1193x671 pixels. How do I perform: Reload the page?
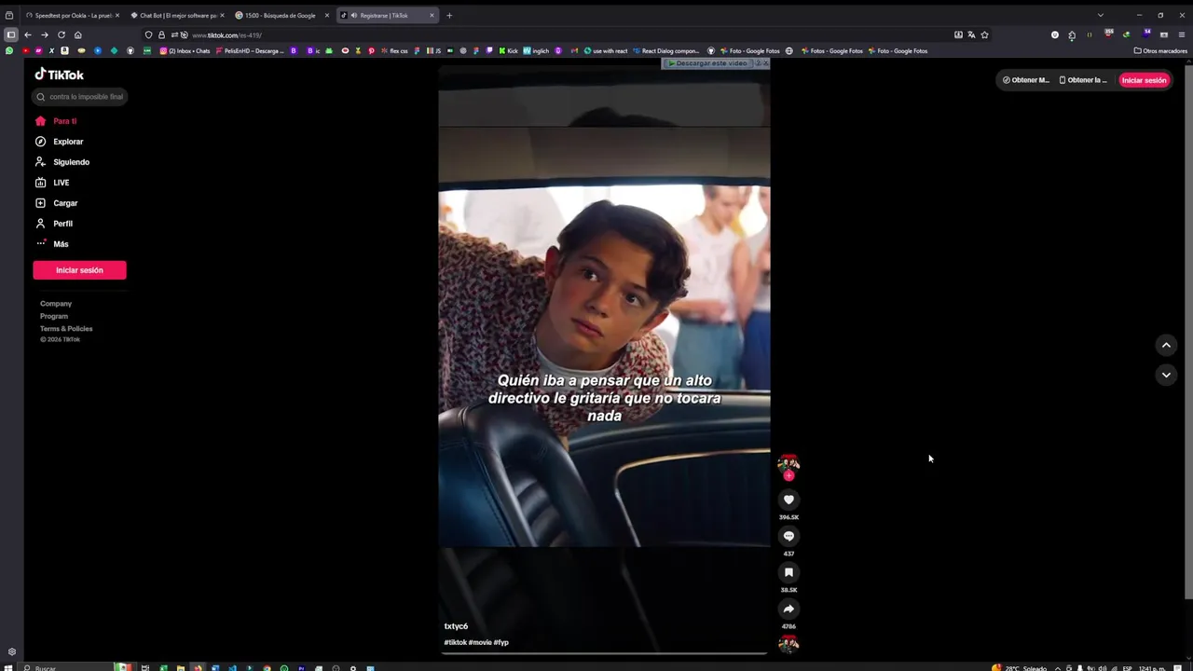click(62, 35)
